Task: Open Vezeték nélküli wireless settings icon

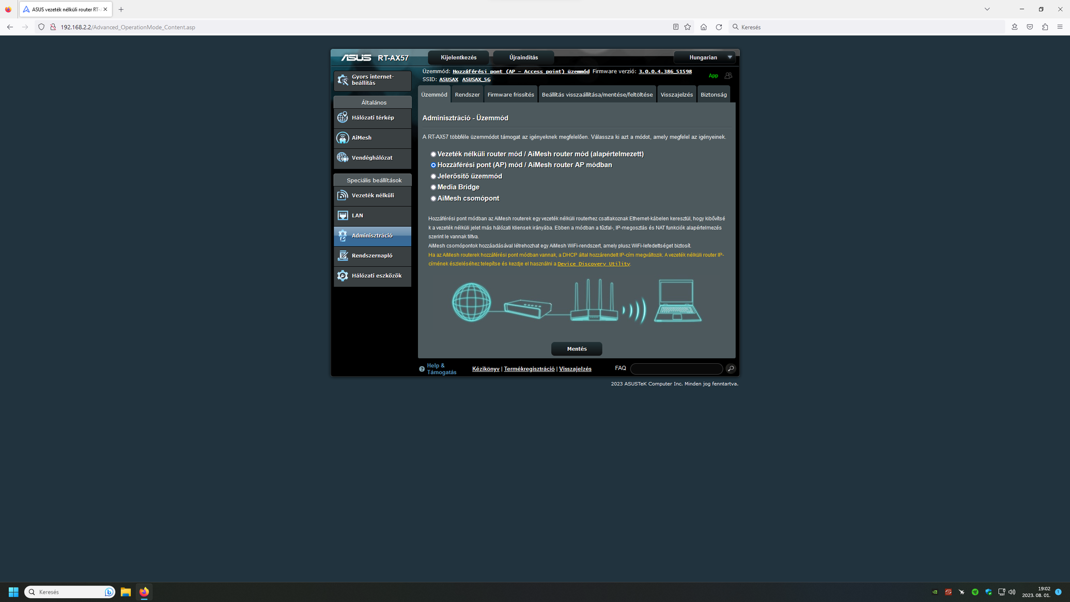Action: (343, 195)
